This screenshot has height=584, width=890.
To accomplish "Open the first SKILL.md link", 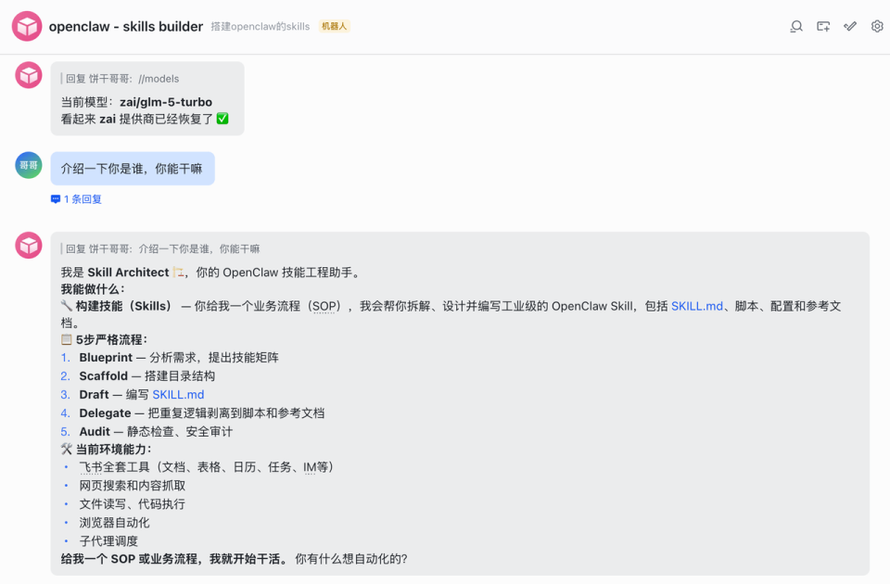I will point(696,306).
